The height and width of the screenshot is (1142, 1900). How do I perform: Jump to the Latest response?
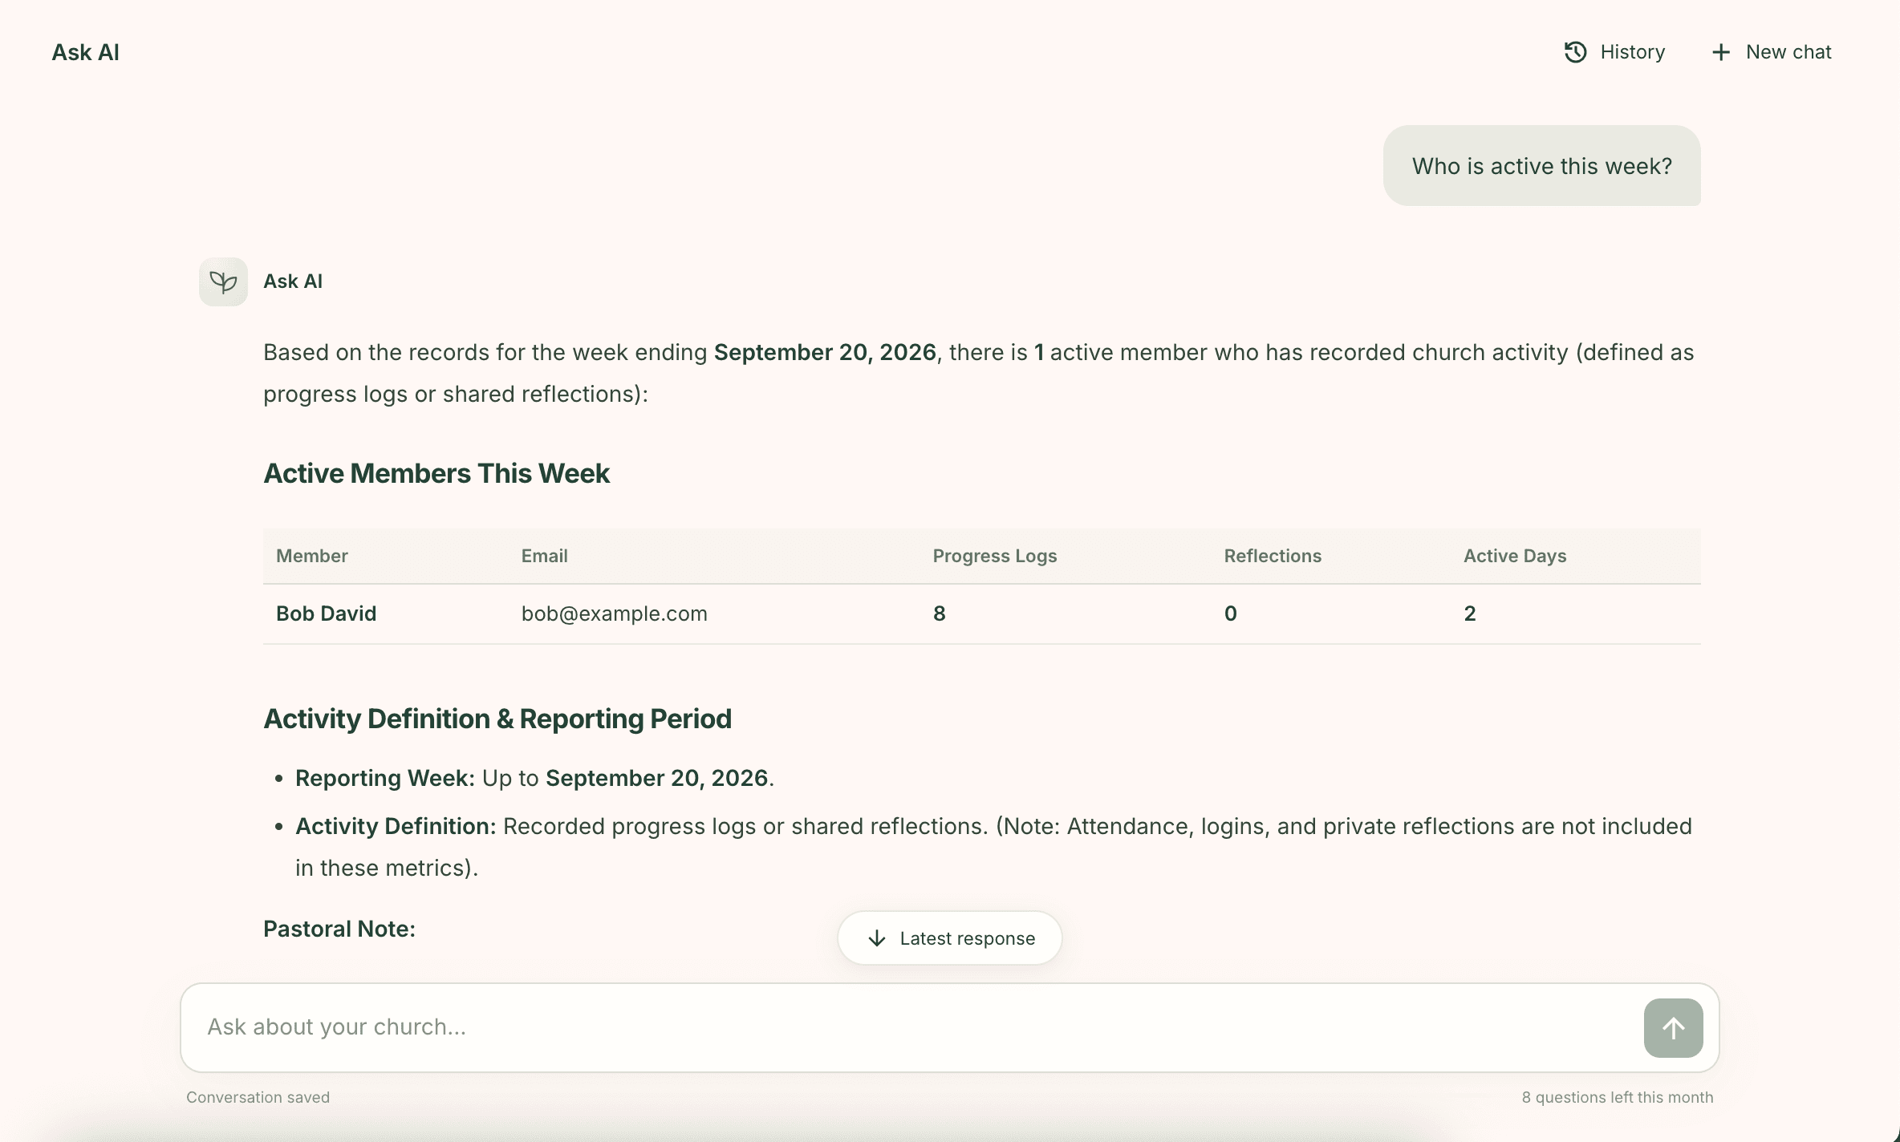click(x=950, y=938)
